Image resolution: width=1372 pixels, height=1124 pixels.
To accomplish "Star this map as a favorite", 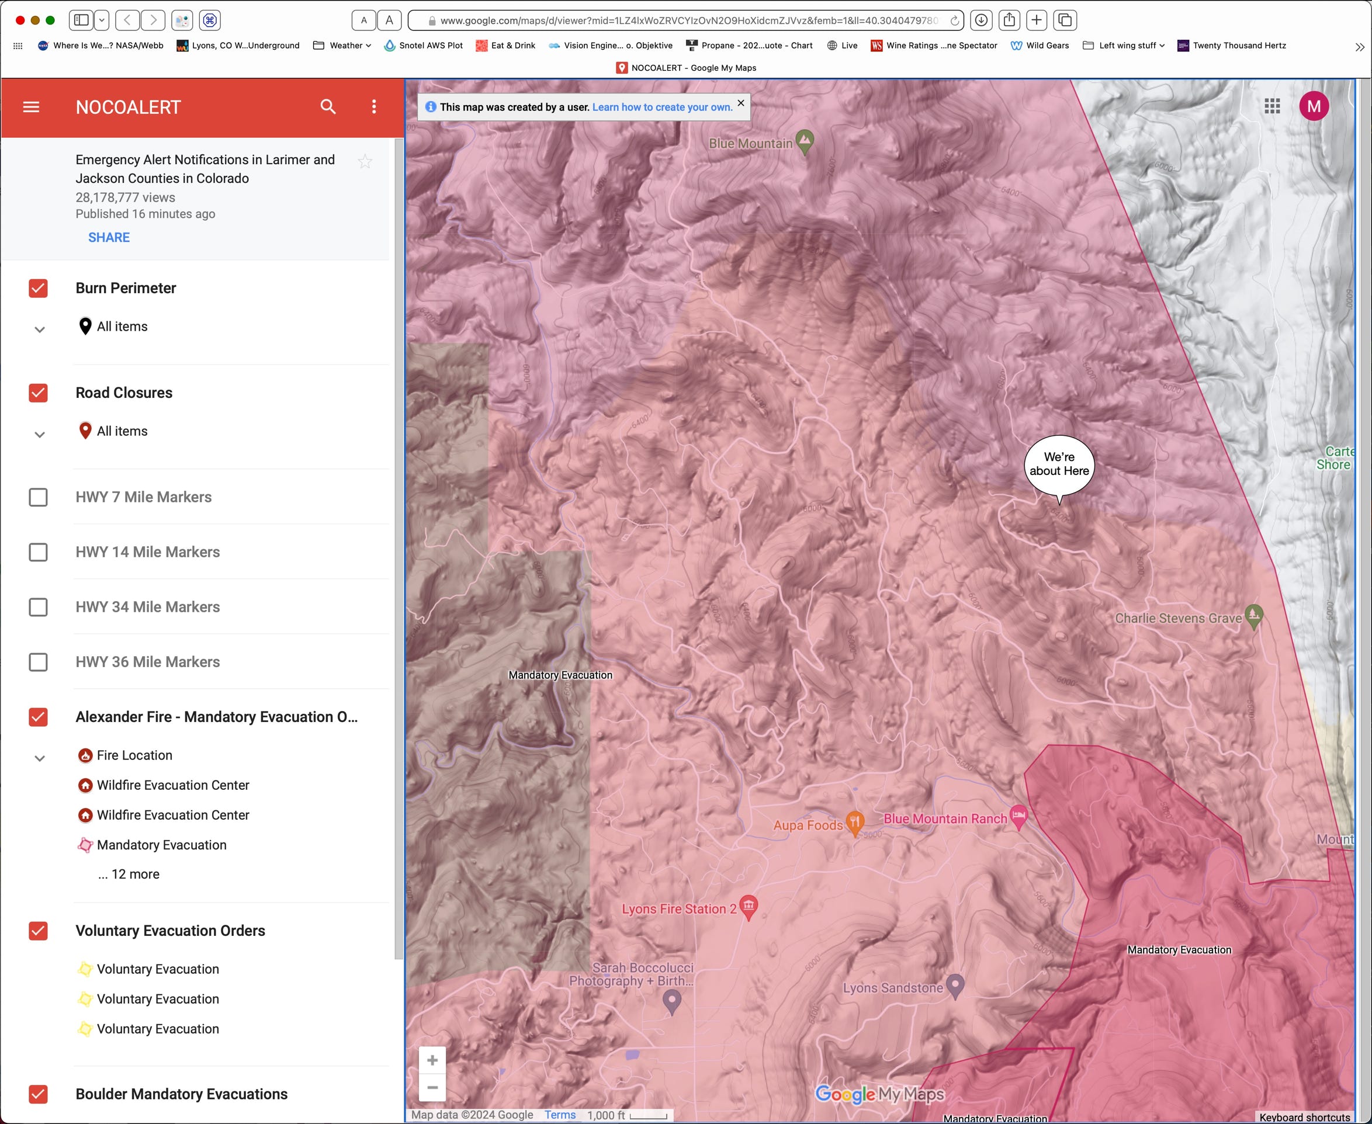I will [365, 161].
